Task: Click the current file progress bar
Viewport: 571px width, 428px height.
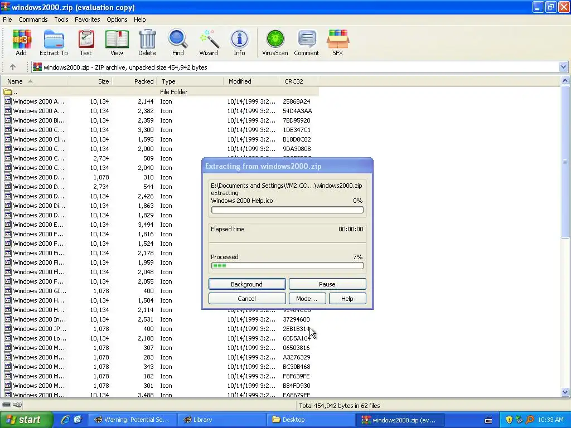Action: coord(287,210)
